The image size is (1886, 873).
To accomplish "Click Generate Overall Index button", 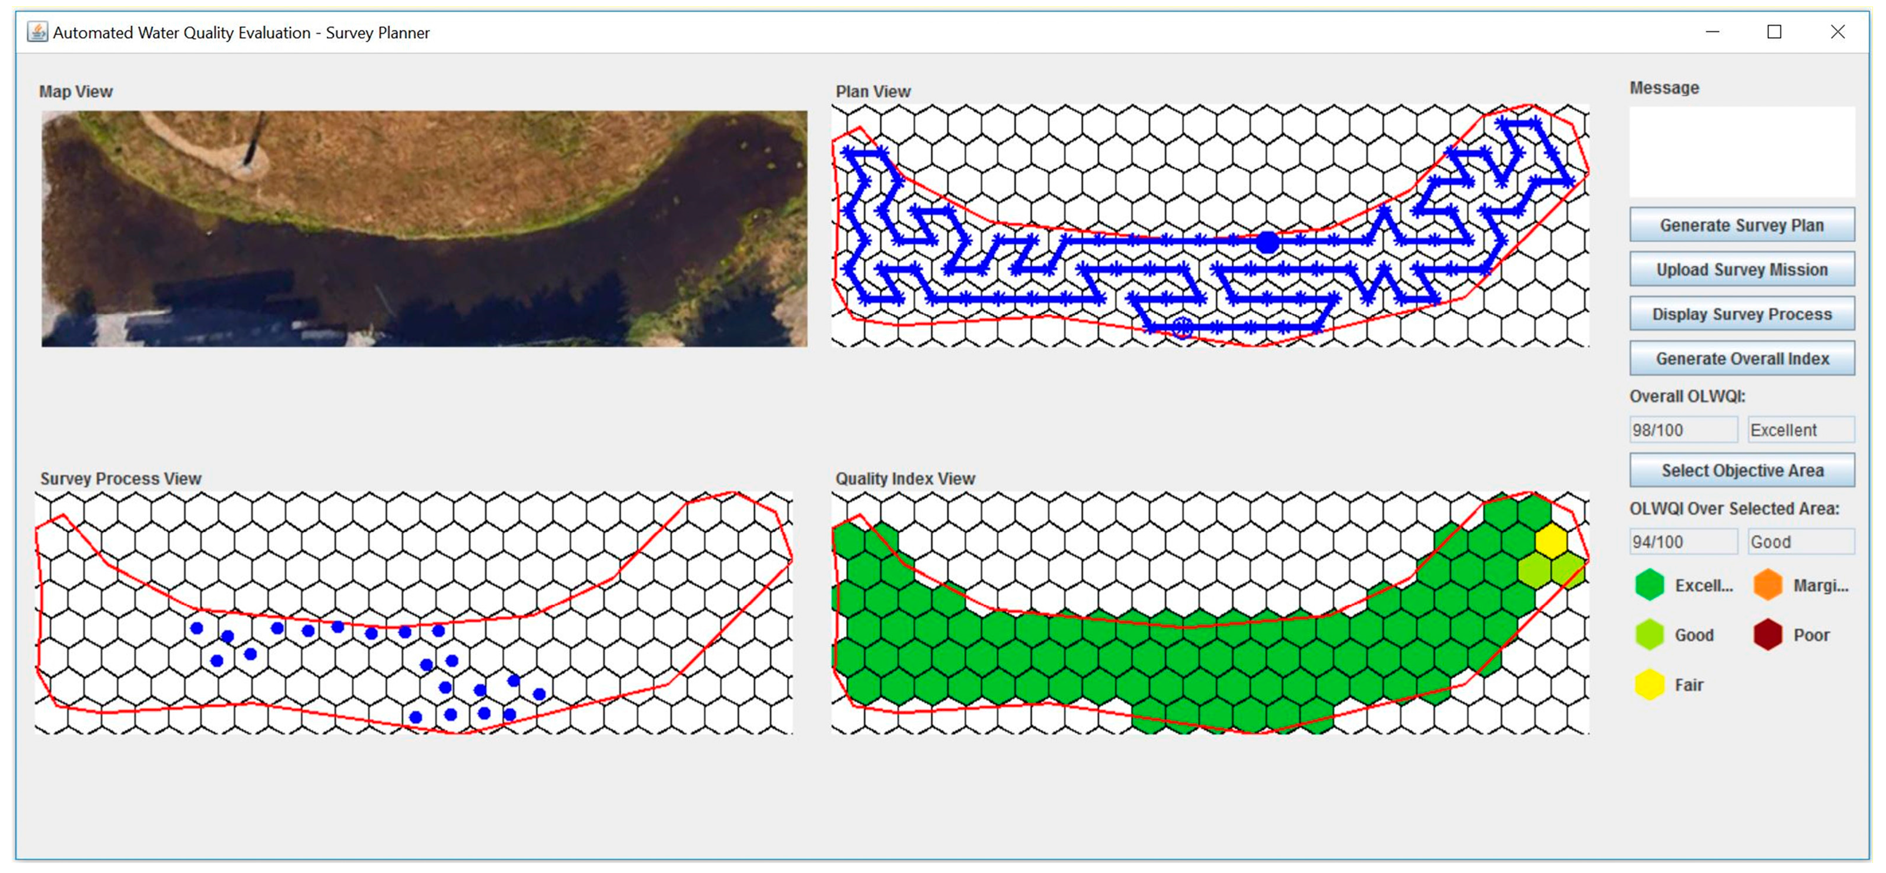I will 1742,358.
